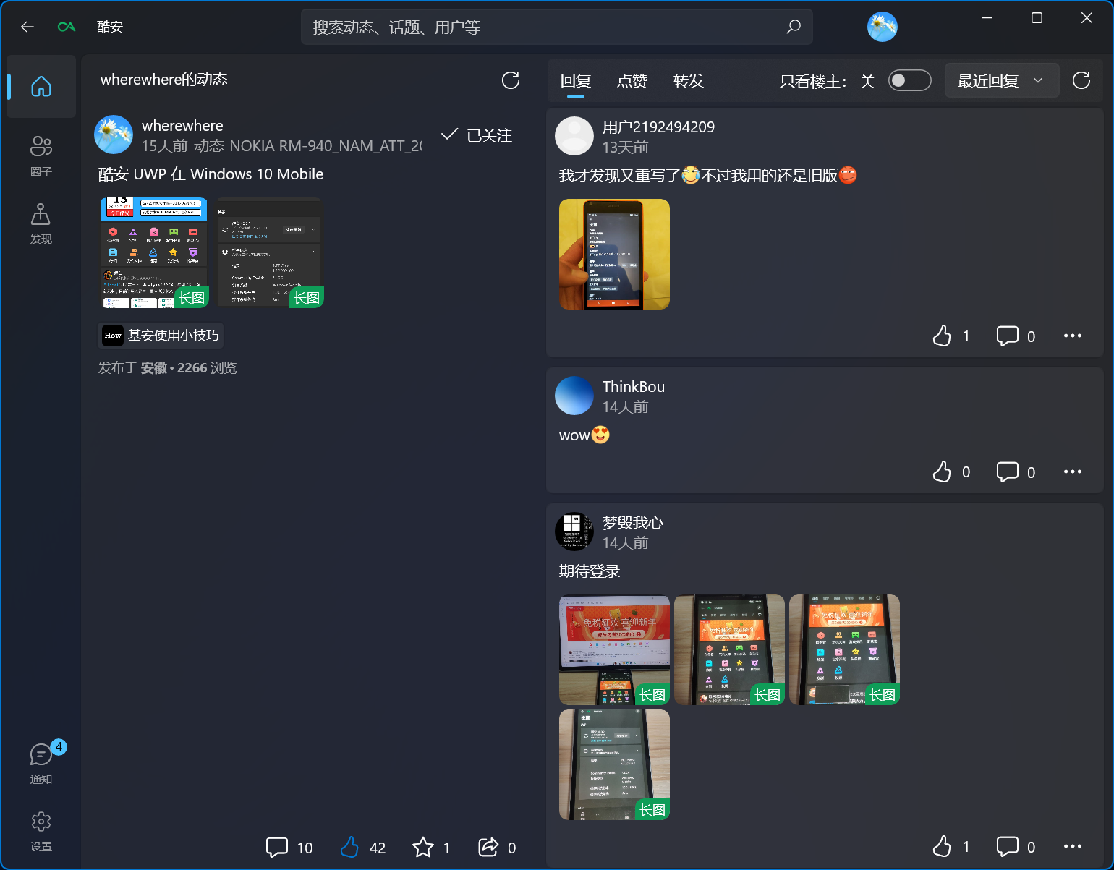The height and width of the screenshot is (870, 1114).
Task: Star the post to favorites
Action: [431, 848]
